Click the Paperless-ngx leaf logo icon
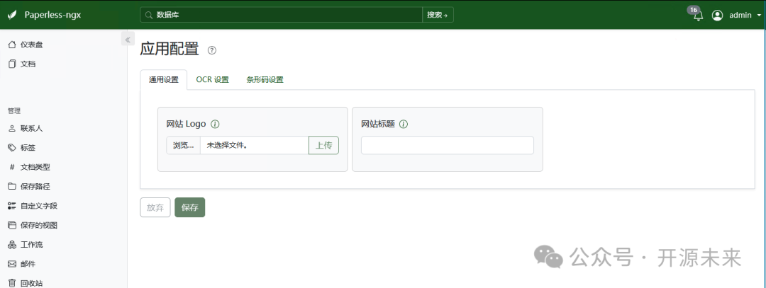This screenshot has height=288, width=766. (12, 15)
